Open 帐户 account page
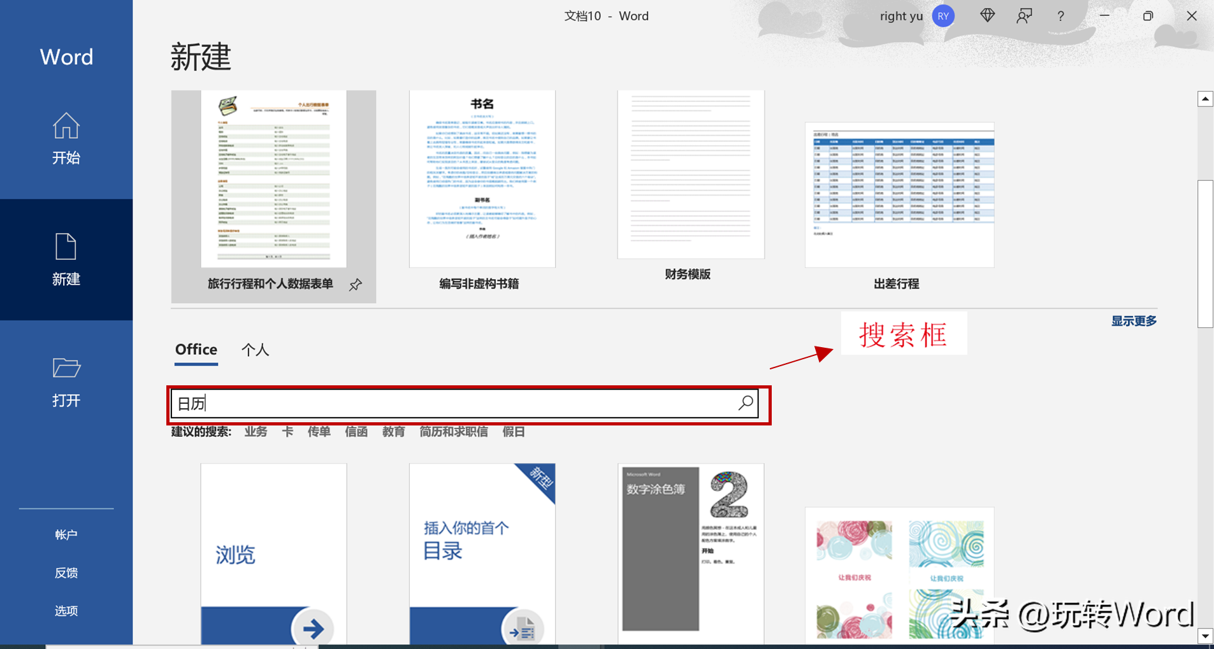Image resolution: width=1214 pixels, height=649 pixels. 66,534
